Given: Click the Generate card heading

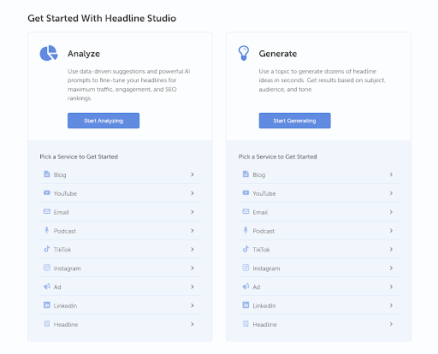Looking at the screenshot, I should tap(278, 54).
